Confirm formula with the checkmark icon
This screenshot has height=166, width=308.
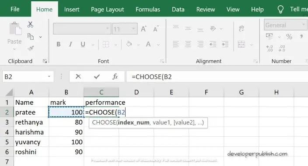(x=97, y=76)
